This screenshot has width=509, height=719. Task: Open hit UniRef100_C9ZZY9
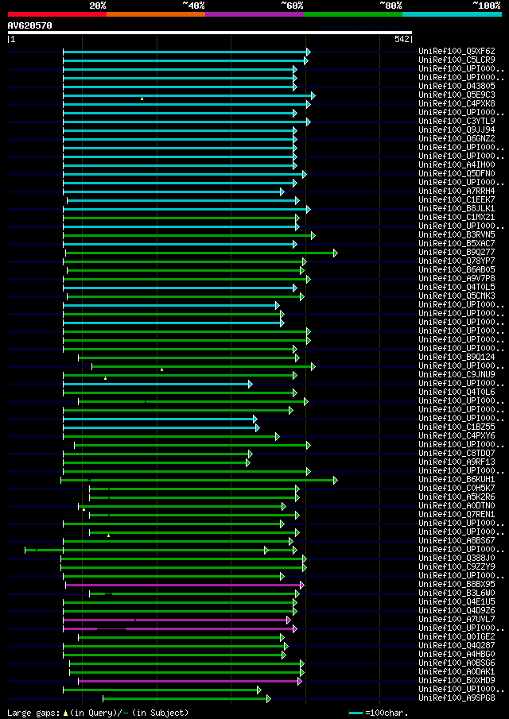pyautogui.click(x=457, y=566)
